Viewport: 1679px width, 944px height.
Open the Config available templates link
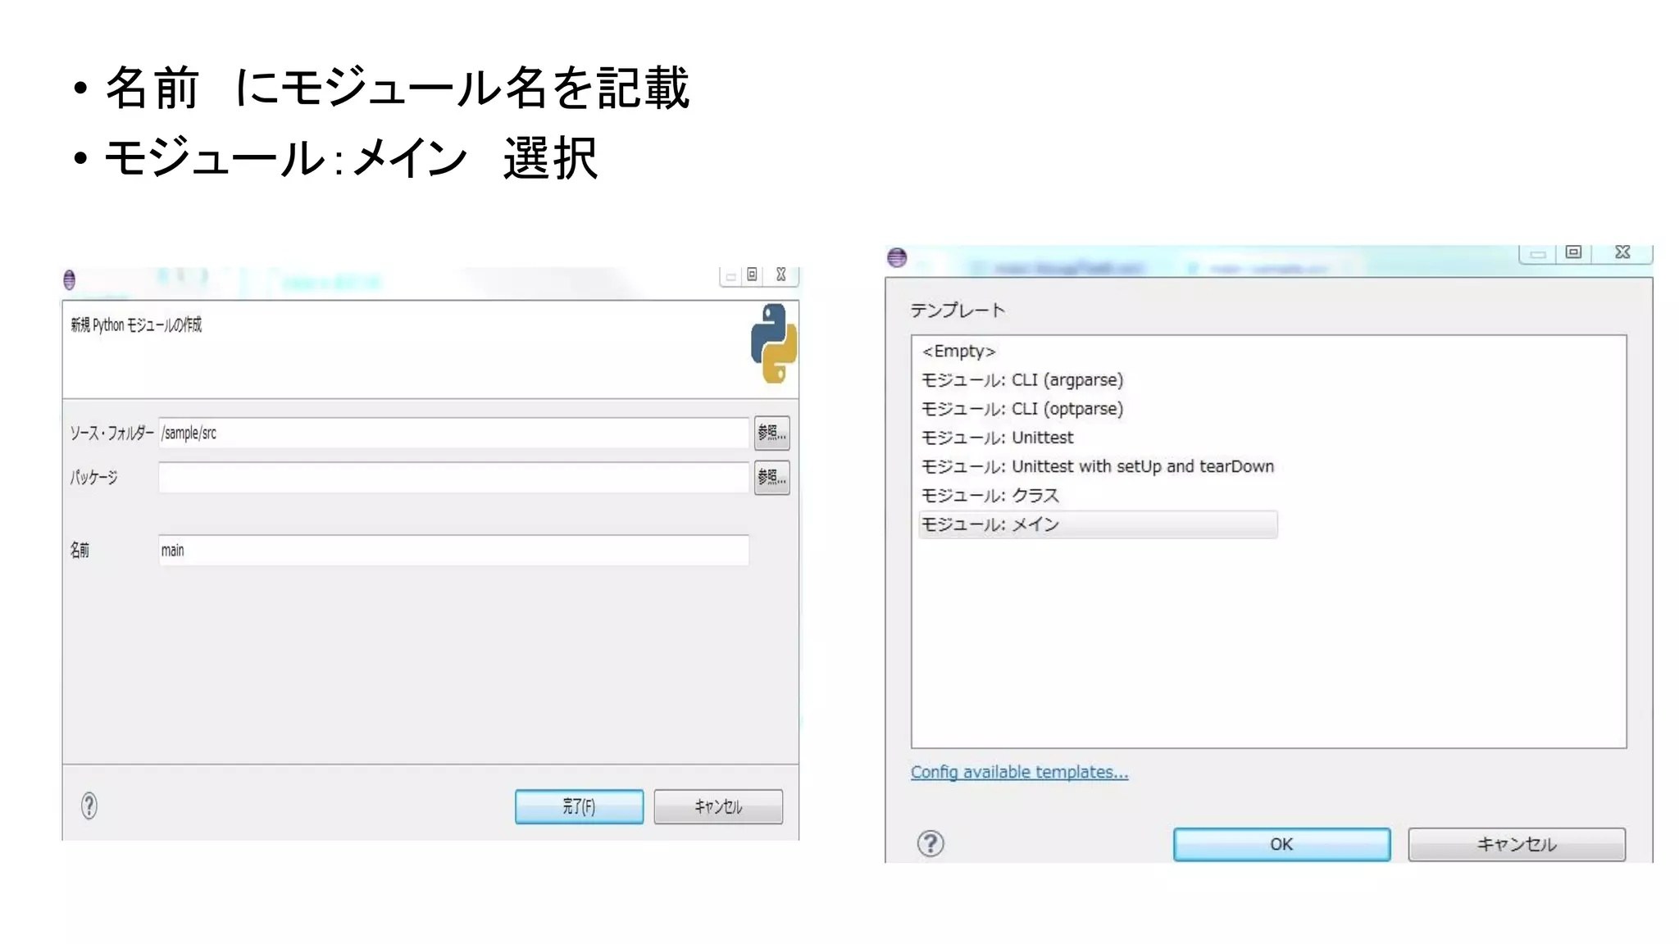coord(1019,772)
